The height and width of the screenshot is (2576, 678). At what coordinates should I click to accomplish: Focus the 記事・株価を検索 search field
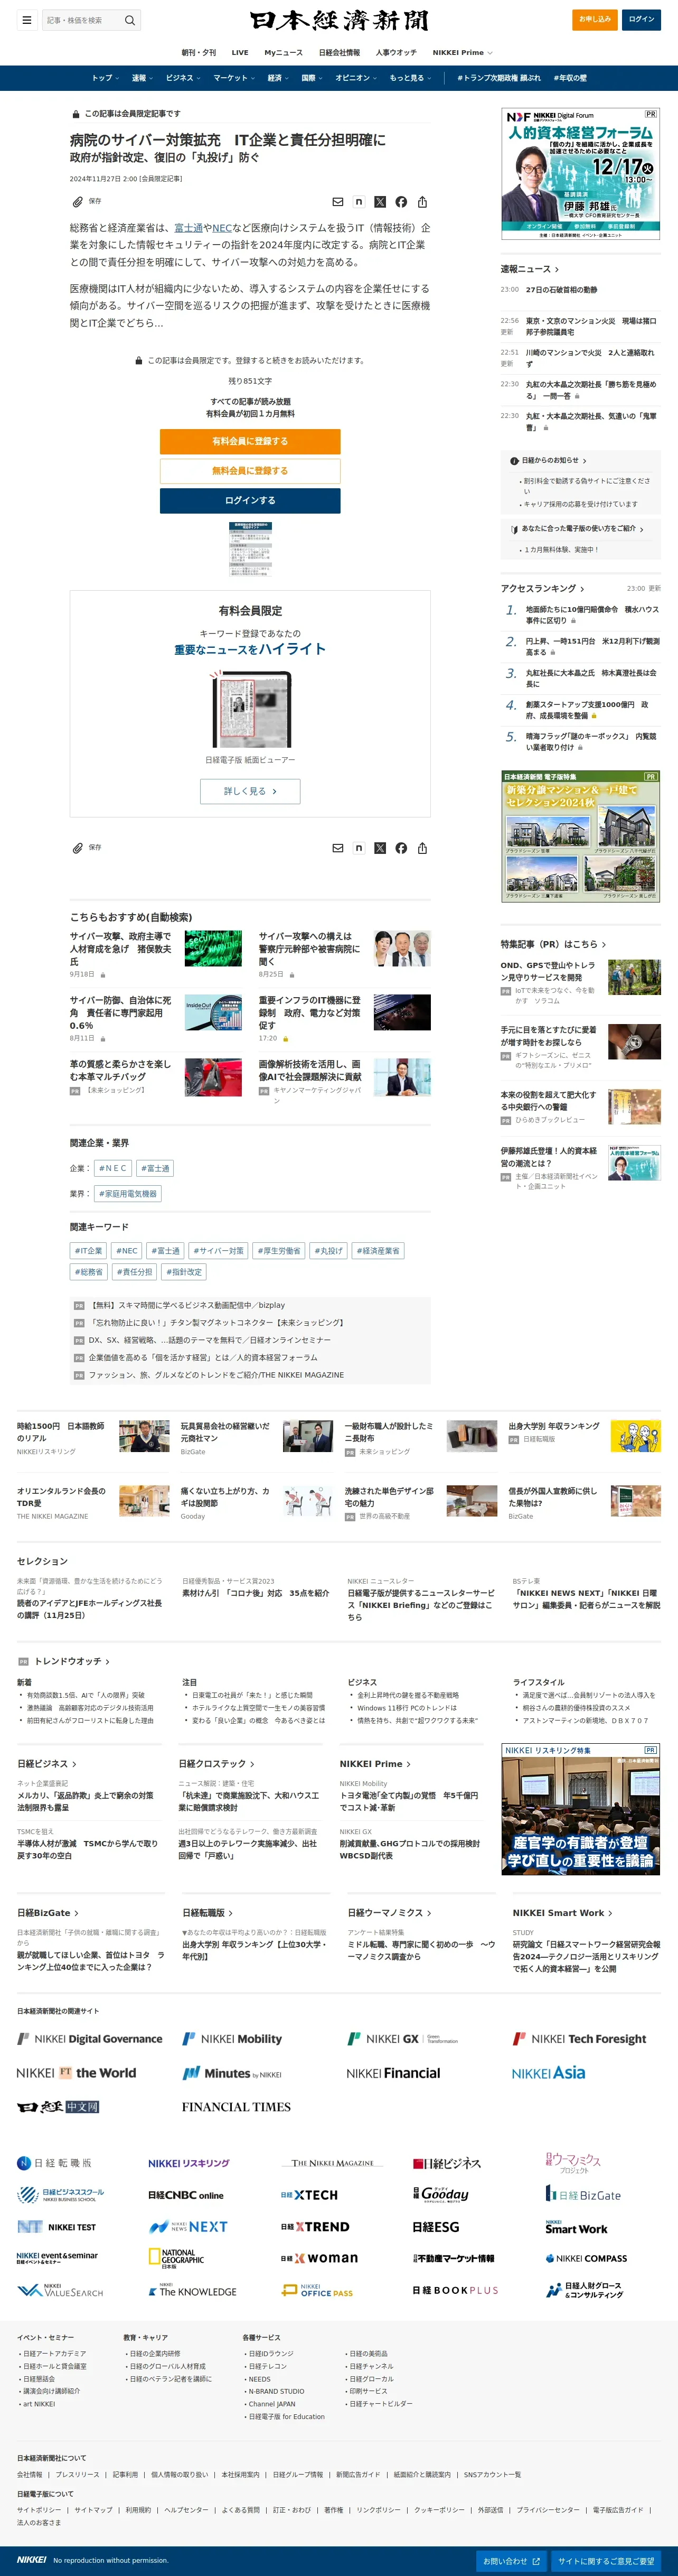[x=82, y=20]
